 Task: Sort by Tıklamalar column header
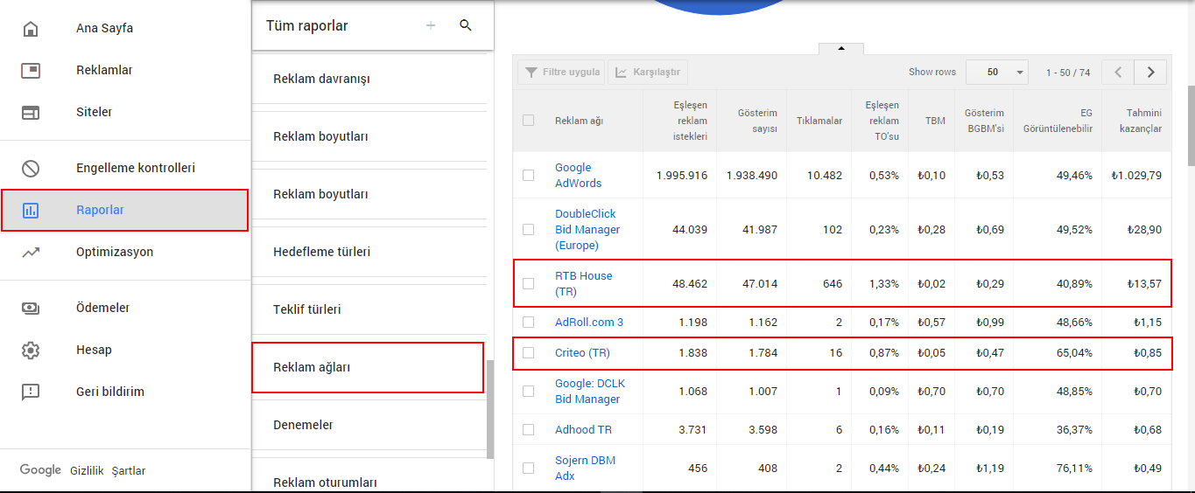[x=819, y=121]
